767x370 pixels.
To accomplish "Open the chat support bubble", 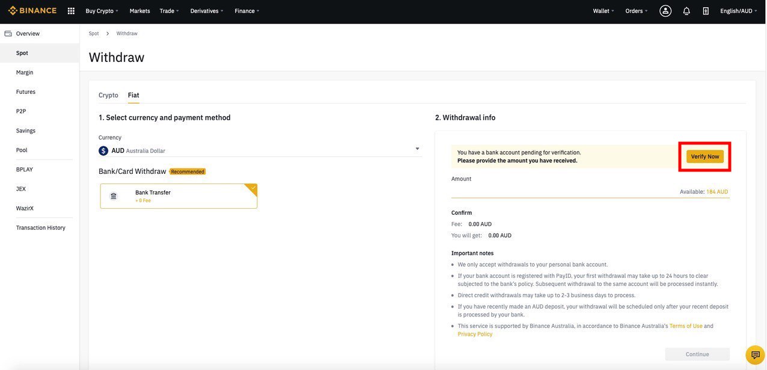I will click(x=755, y=355).
